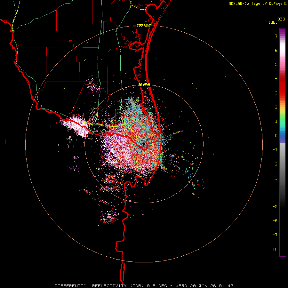Image resolution: width=288 pixels, height=288 pixels.
Task: Click the scale value 7 label
Action: [x=276, y=36]
